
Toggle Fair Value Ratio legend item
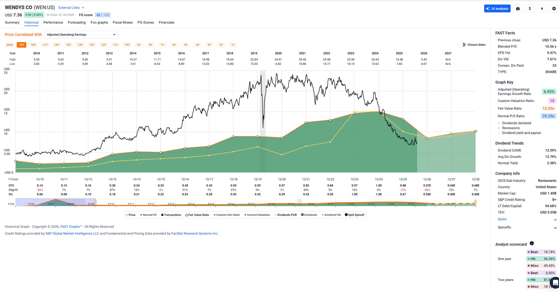point(197,215)
